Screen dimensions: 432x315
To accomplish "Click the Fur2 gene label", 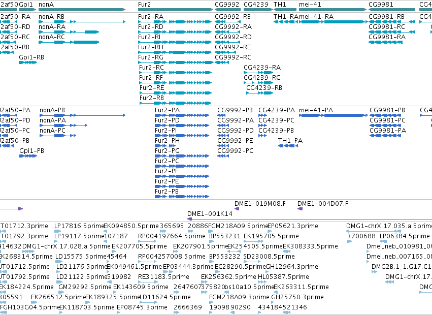I will [x=144, y=5].
